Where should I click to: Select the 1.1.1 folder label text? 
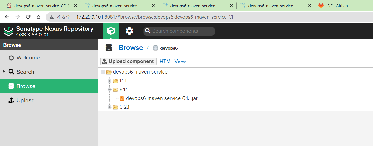123,81
